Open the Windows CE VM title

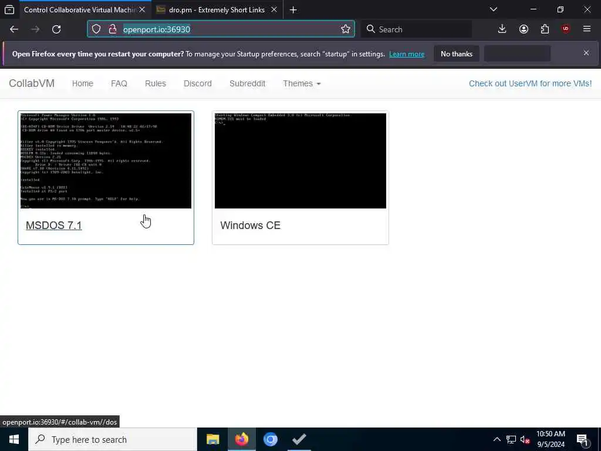pyautogui.click(x=250, y=225)
